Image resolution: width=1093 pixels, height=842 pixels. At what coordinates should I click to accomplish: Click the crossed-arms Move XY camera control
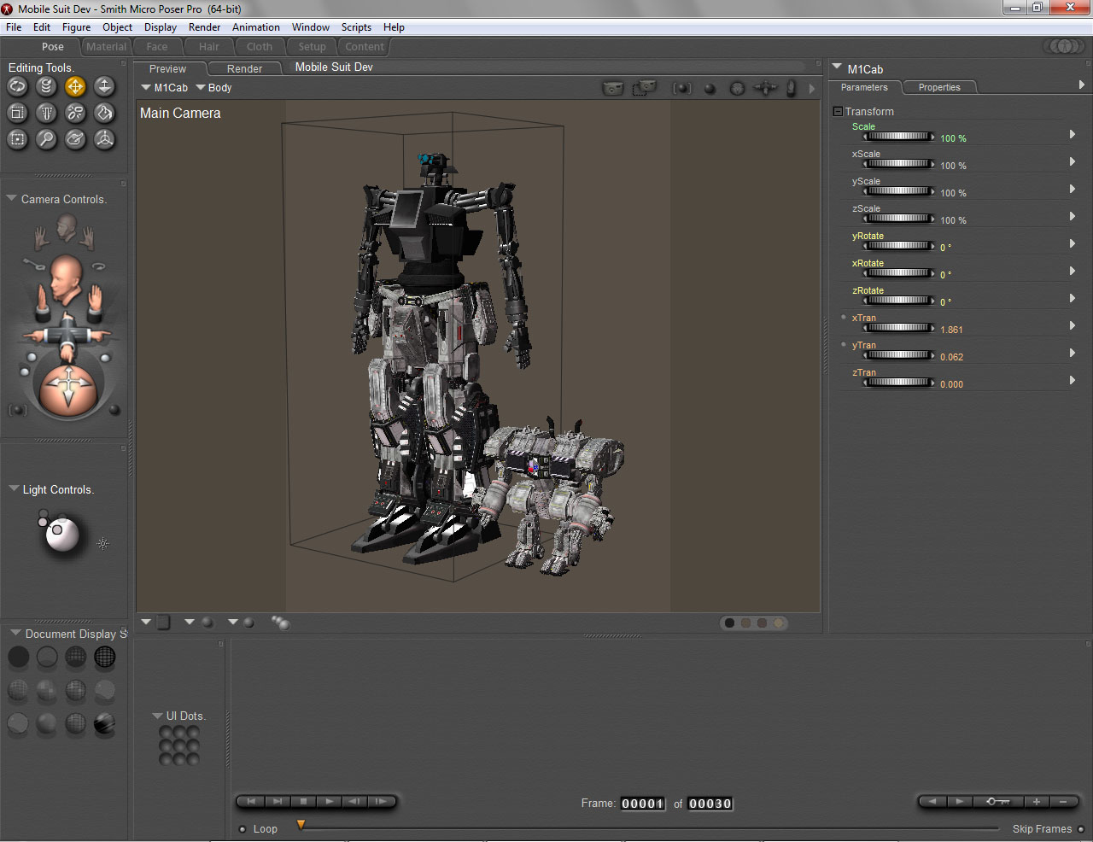[x=67, y=335]
